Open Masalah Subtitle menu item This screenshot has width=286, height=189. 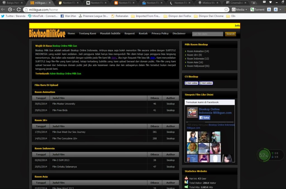110,34
